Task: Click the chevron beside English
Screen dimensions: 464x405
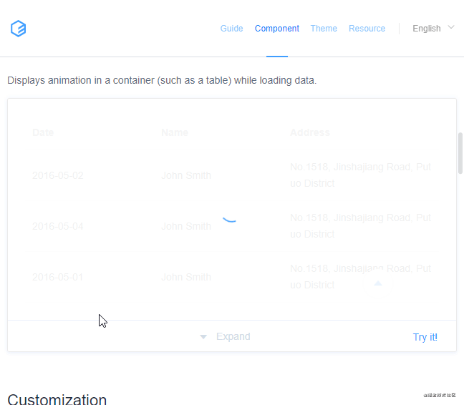Action: click(x=451, y=27)
